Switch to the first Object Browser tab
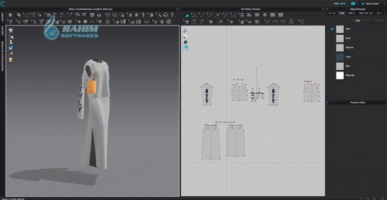The image size is (387, 200). pos(332,14)
